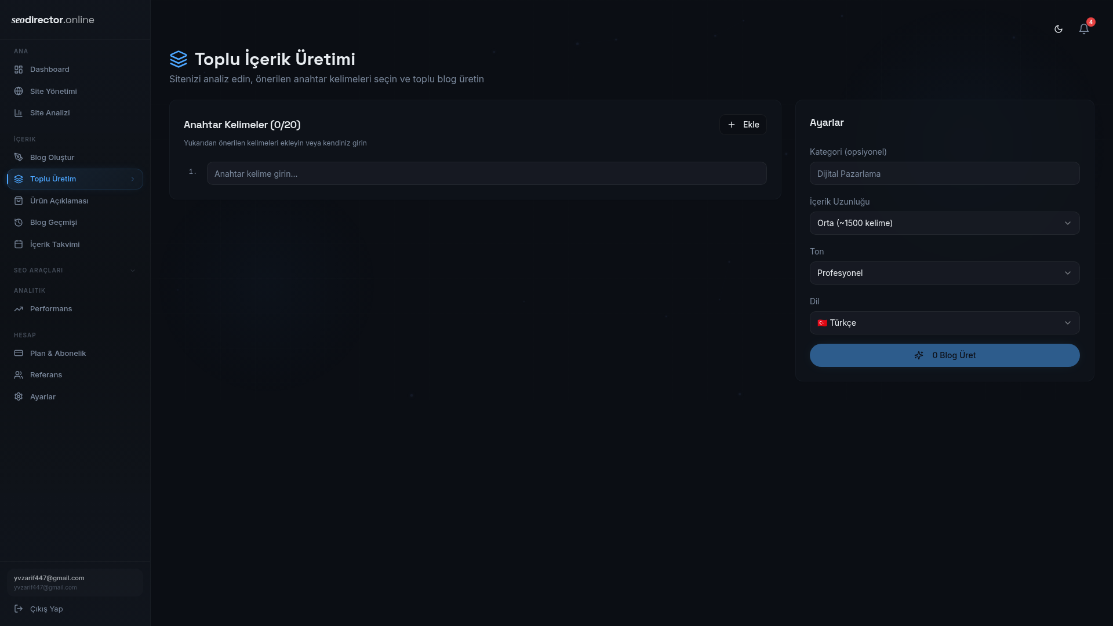Focus the Anahtar kelime input field
Viewport: 1113px width, 626px height.
point(486,173)
